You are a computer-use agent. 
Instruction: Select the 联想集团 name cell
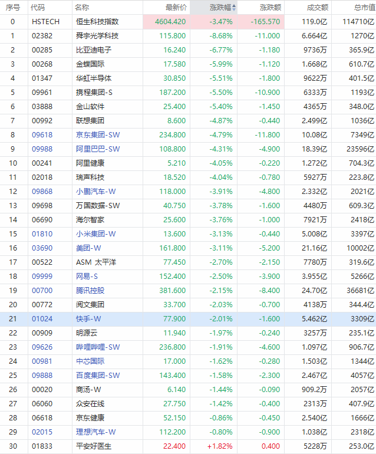tap(107, 121)
